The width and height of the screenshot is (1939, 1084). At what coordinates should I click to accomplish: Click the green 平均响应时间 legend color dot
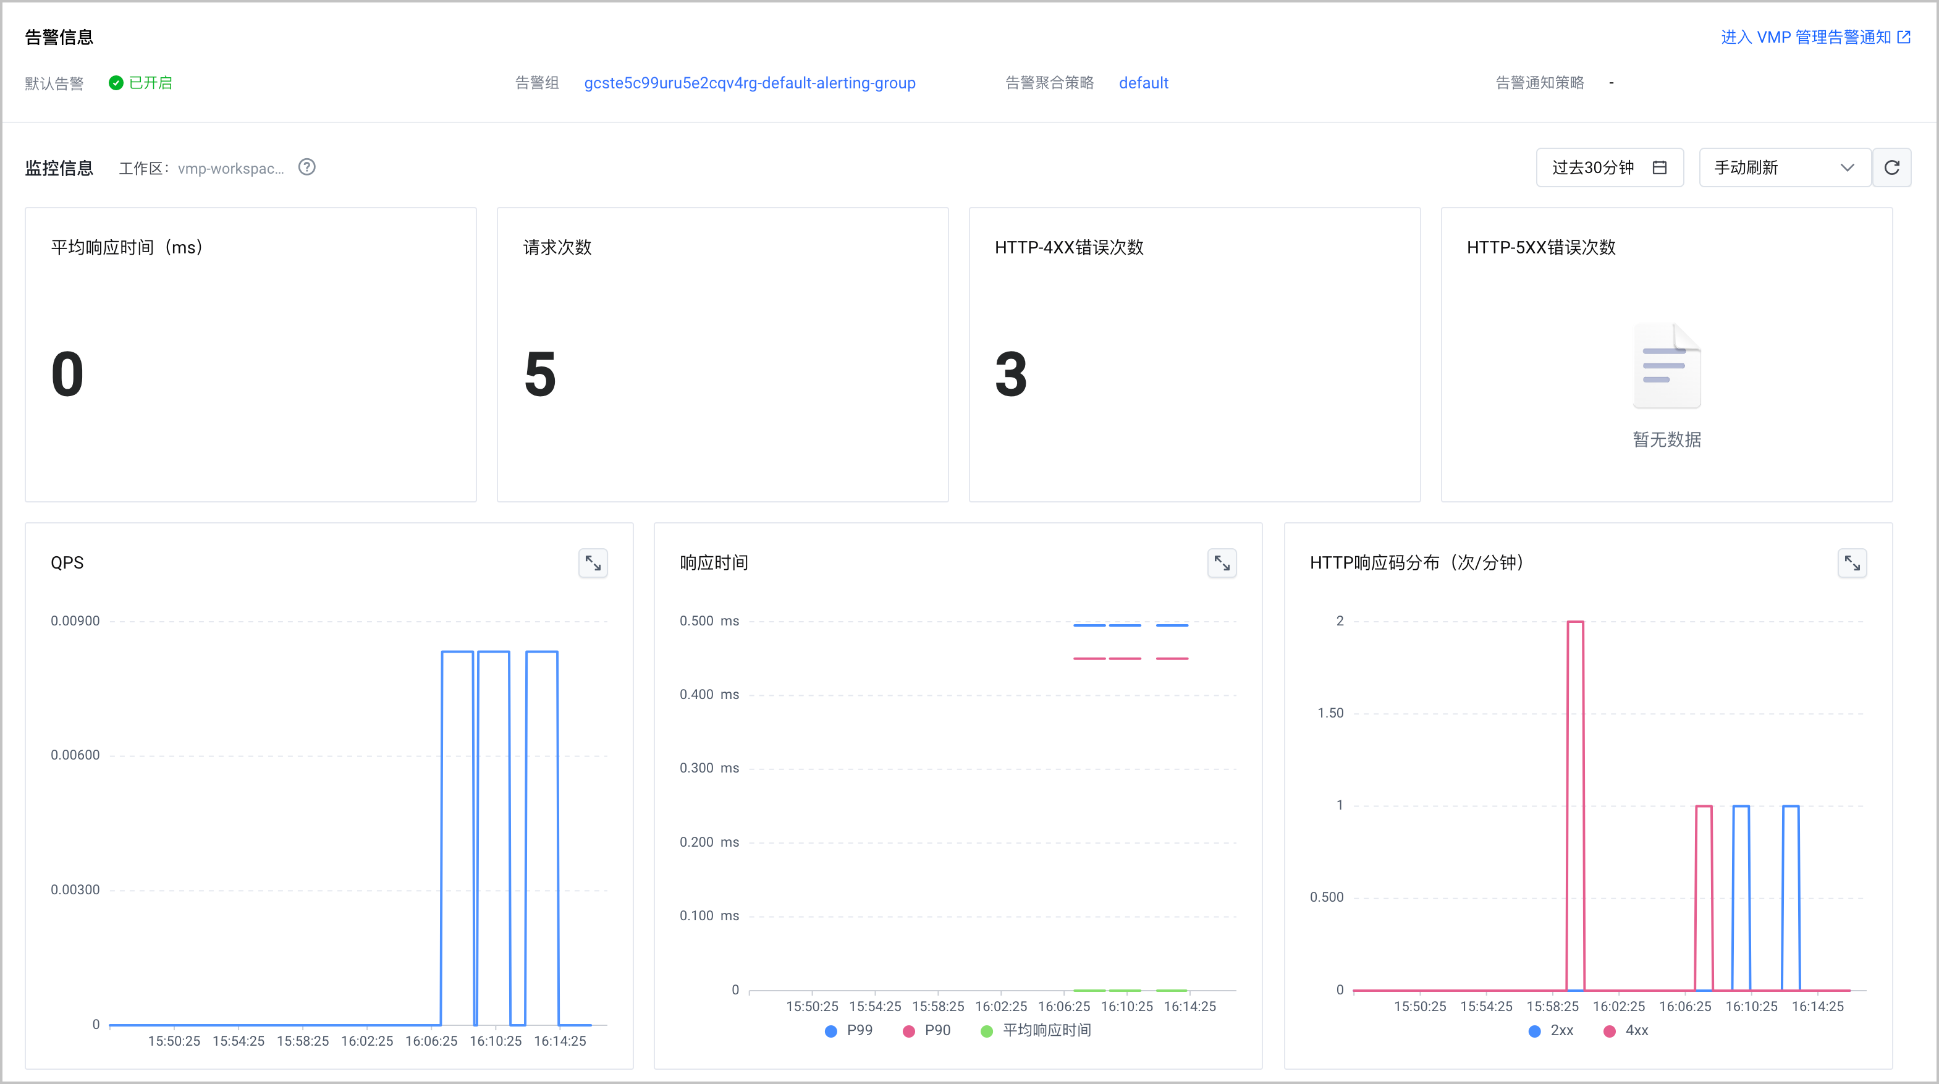[986, 1031]
